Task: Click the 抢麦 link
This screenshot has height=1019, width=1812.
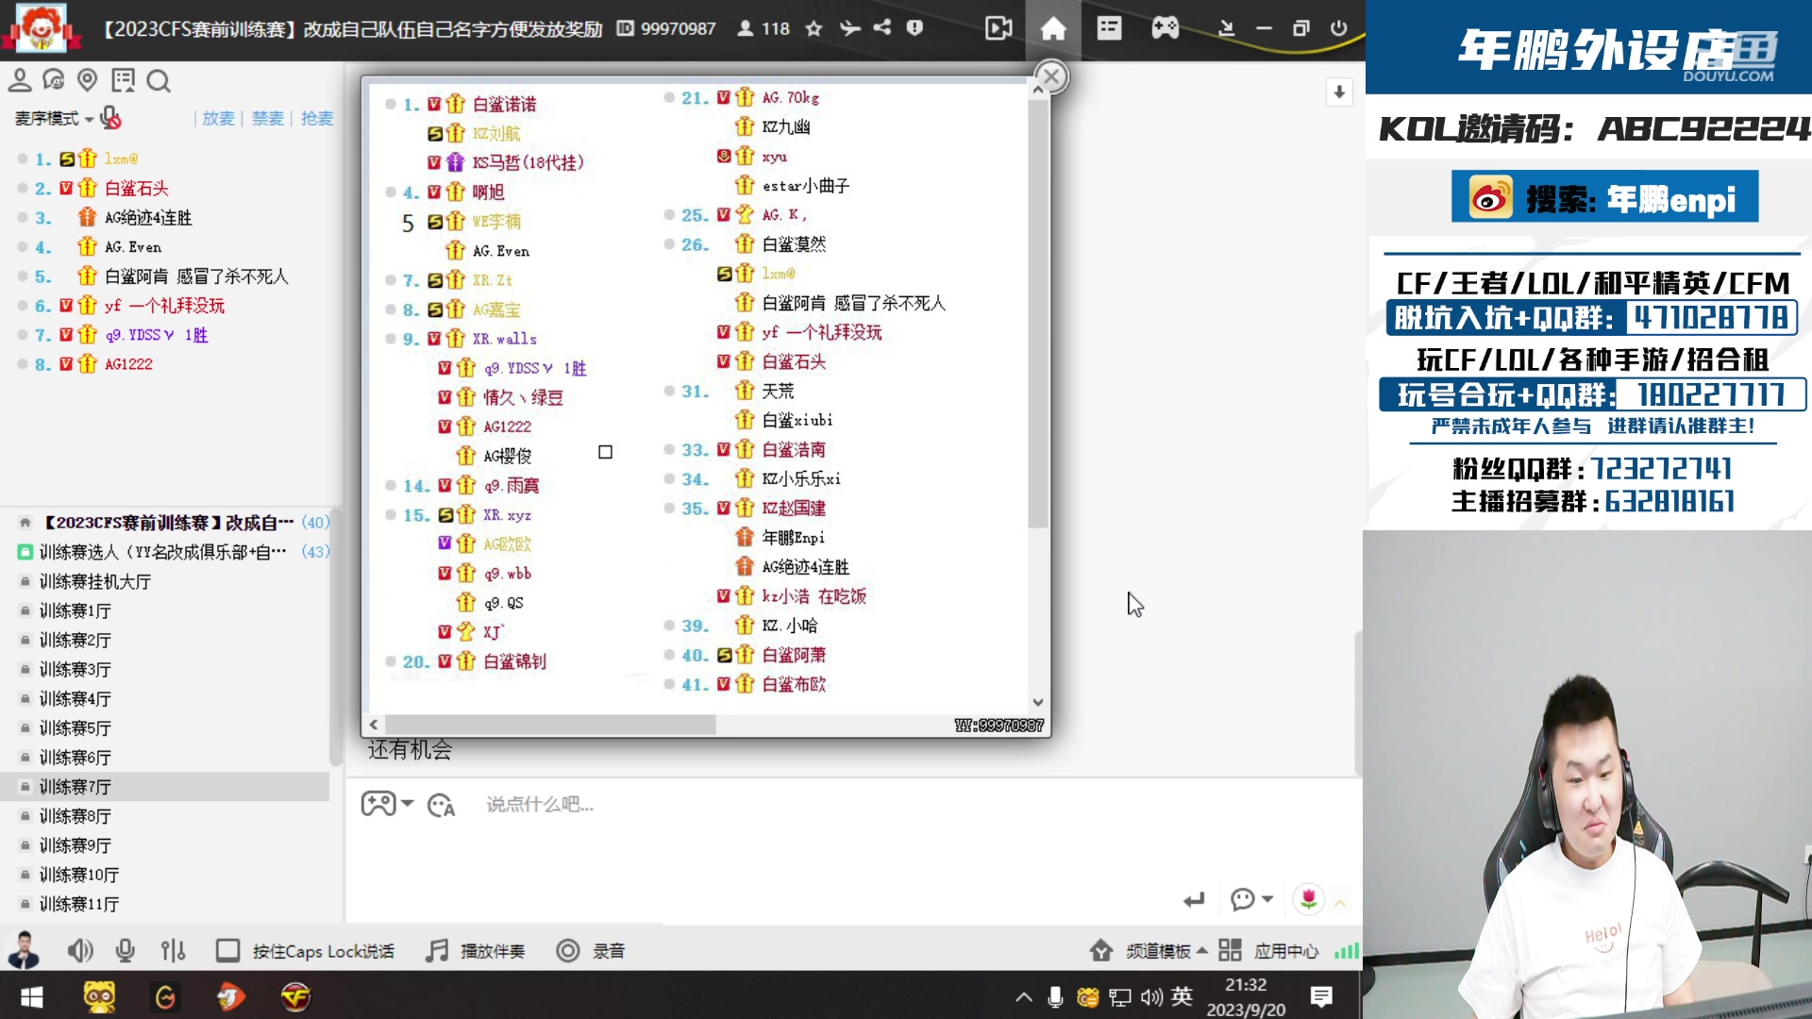Action: pyautogui.click(x=317, y=119)
